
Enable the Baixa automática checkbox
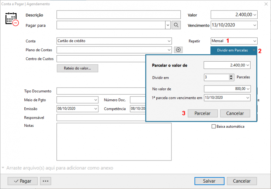click(x=213, y=126)
